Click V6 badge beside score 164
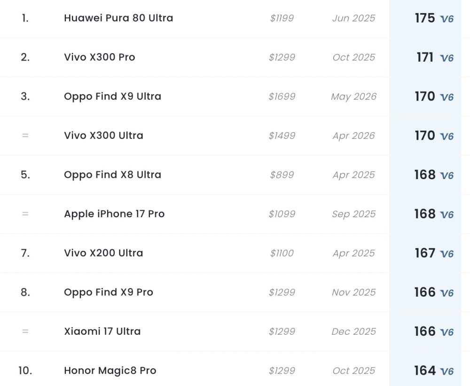 tap(446, 371)
